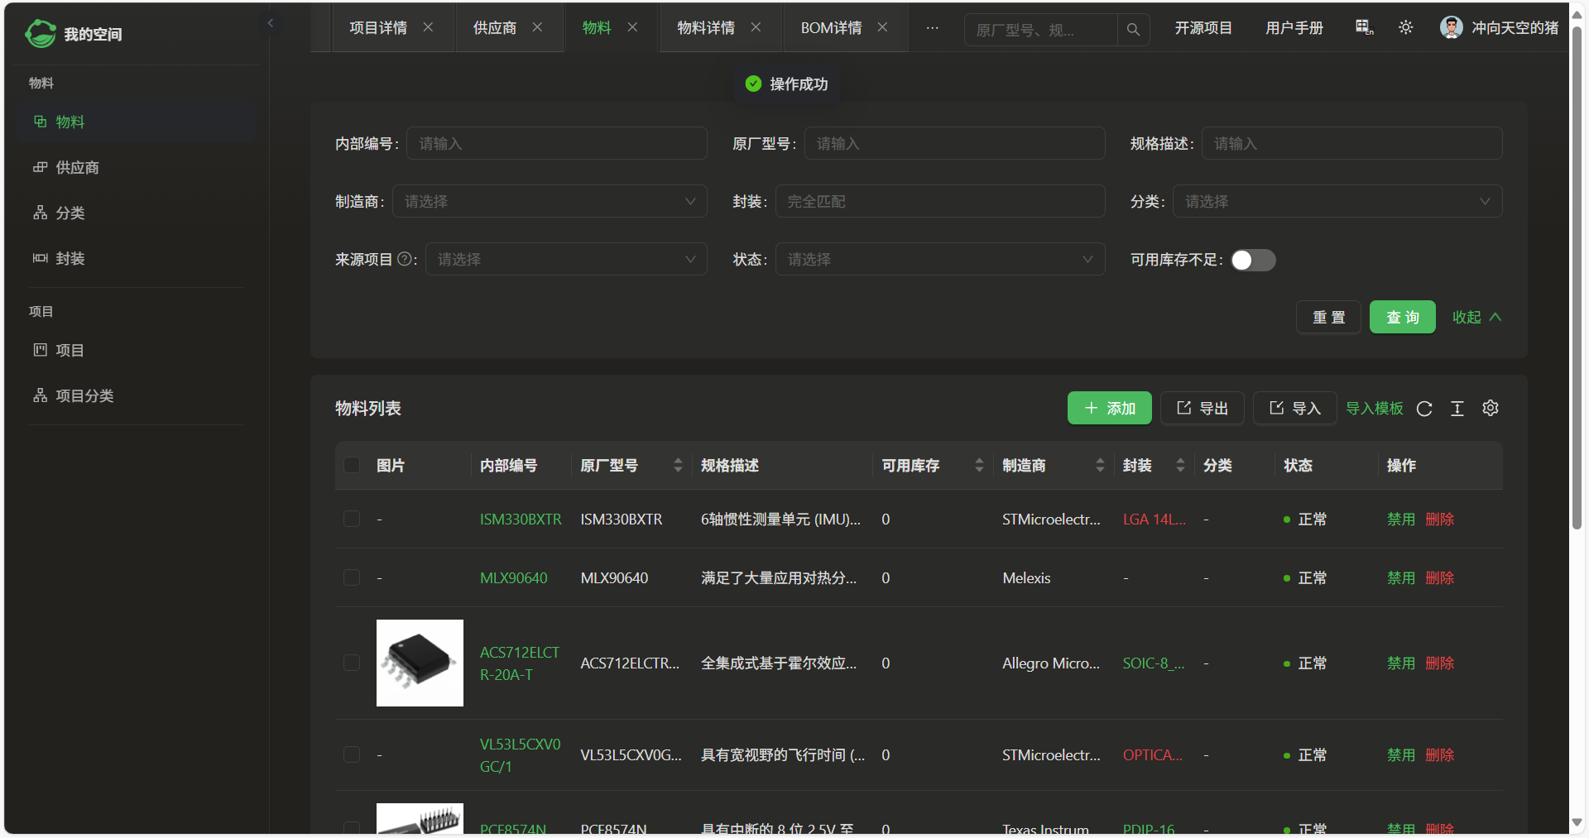The height and width of the screenshot is (838, 1589).
Task: Click the green 添加 button
Action: pos(1109,409)
